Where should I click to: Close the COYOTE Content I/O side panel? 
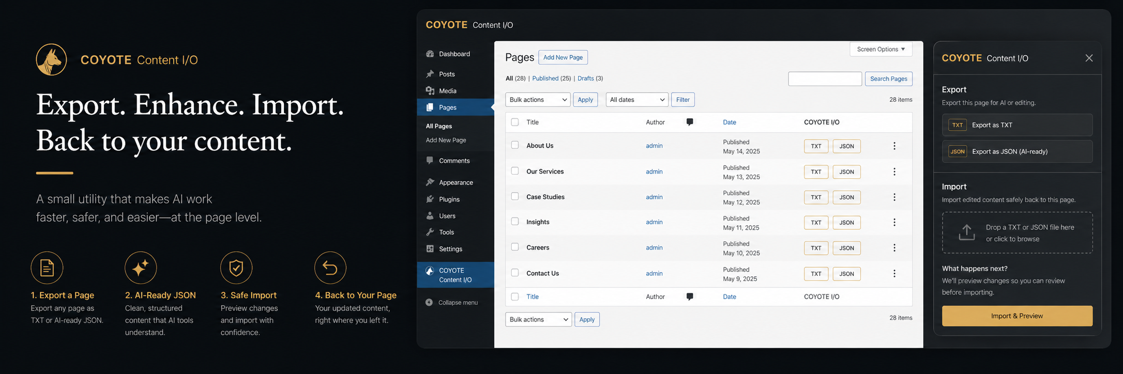pyautogui.click(x=1089, y=58)
